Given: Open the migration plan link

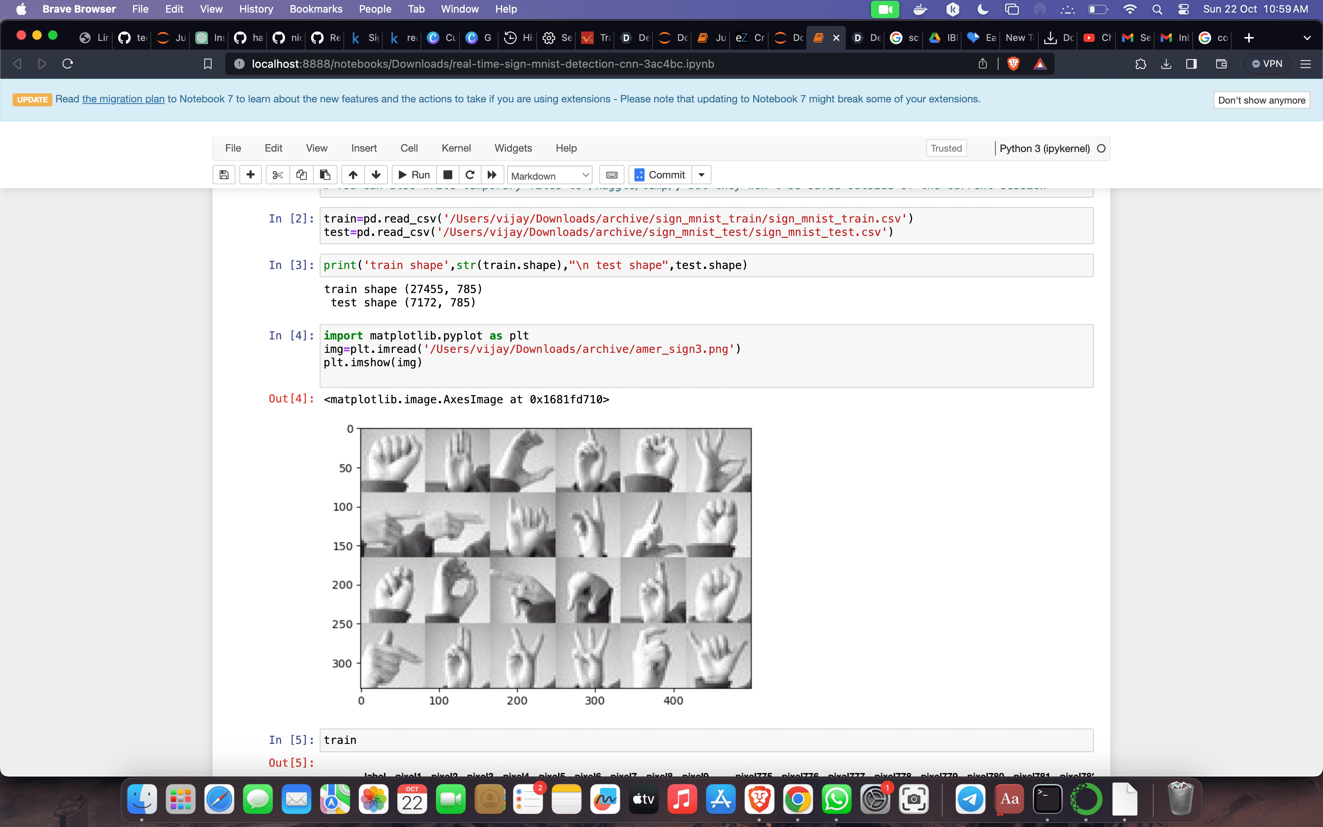Looking at the screenshot, I should [x=123, y=99].
